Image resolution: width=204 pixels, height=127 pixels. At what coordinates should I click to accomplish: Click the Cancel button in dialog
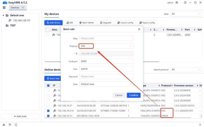click(119, 95)
